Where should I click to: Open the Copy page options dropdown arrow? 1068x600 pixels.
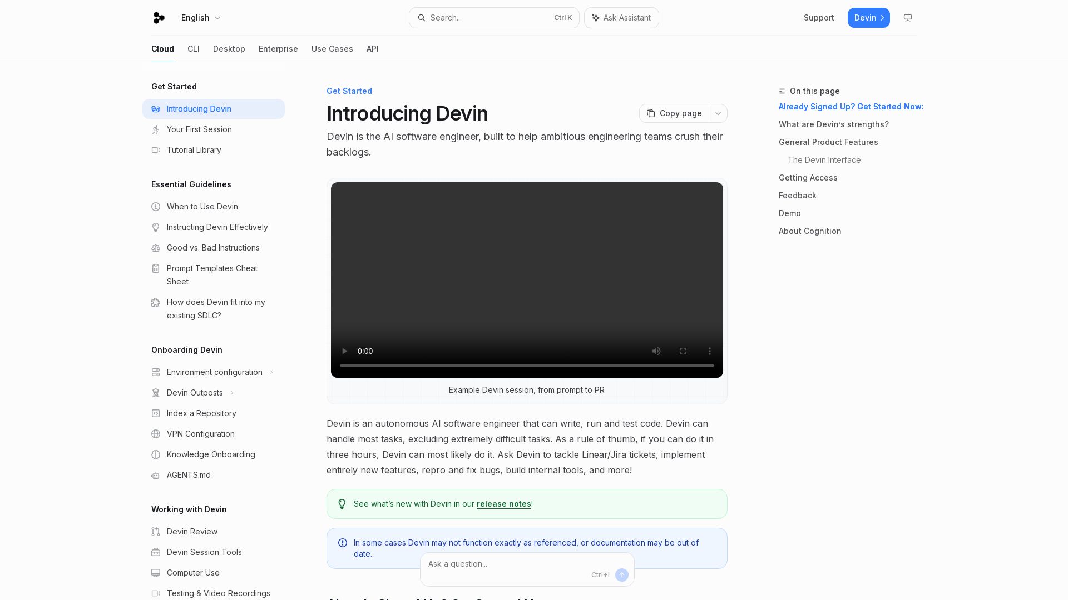(718, 113)
